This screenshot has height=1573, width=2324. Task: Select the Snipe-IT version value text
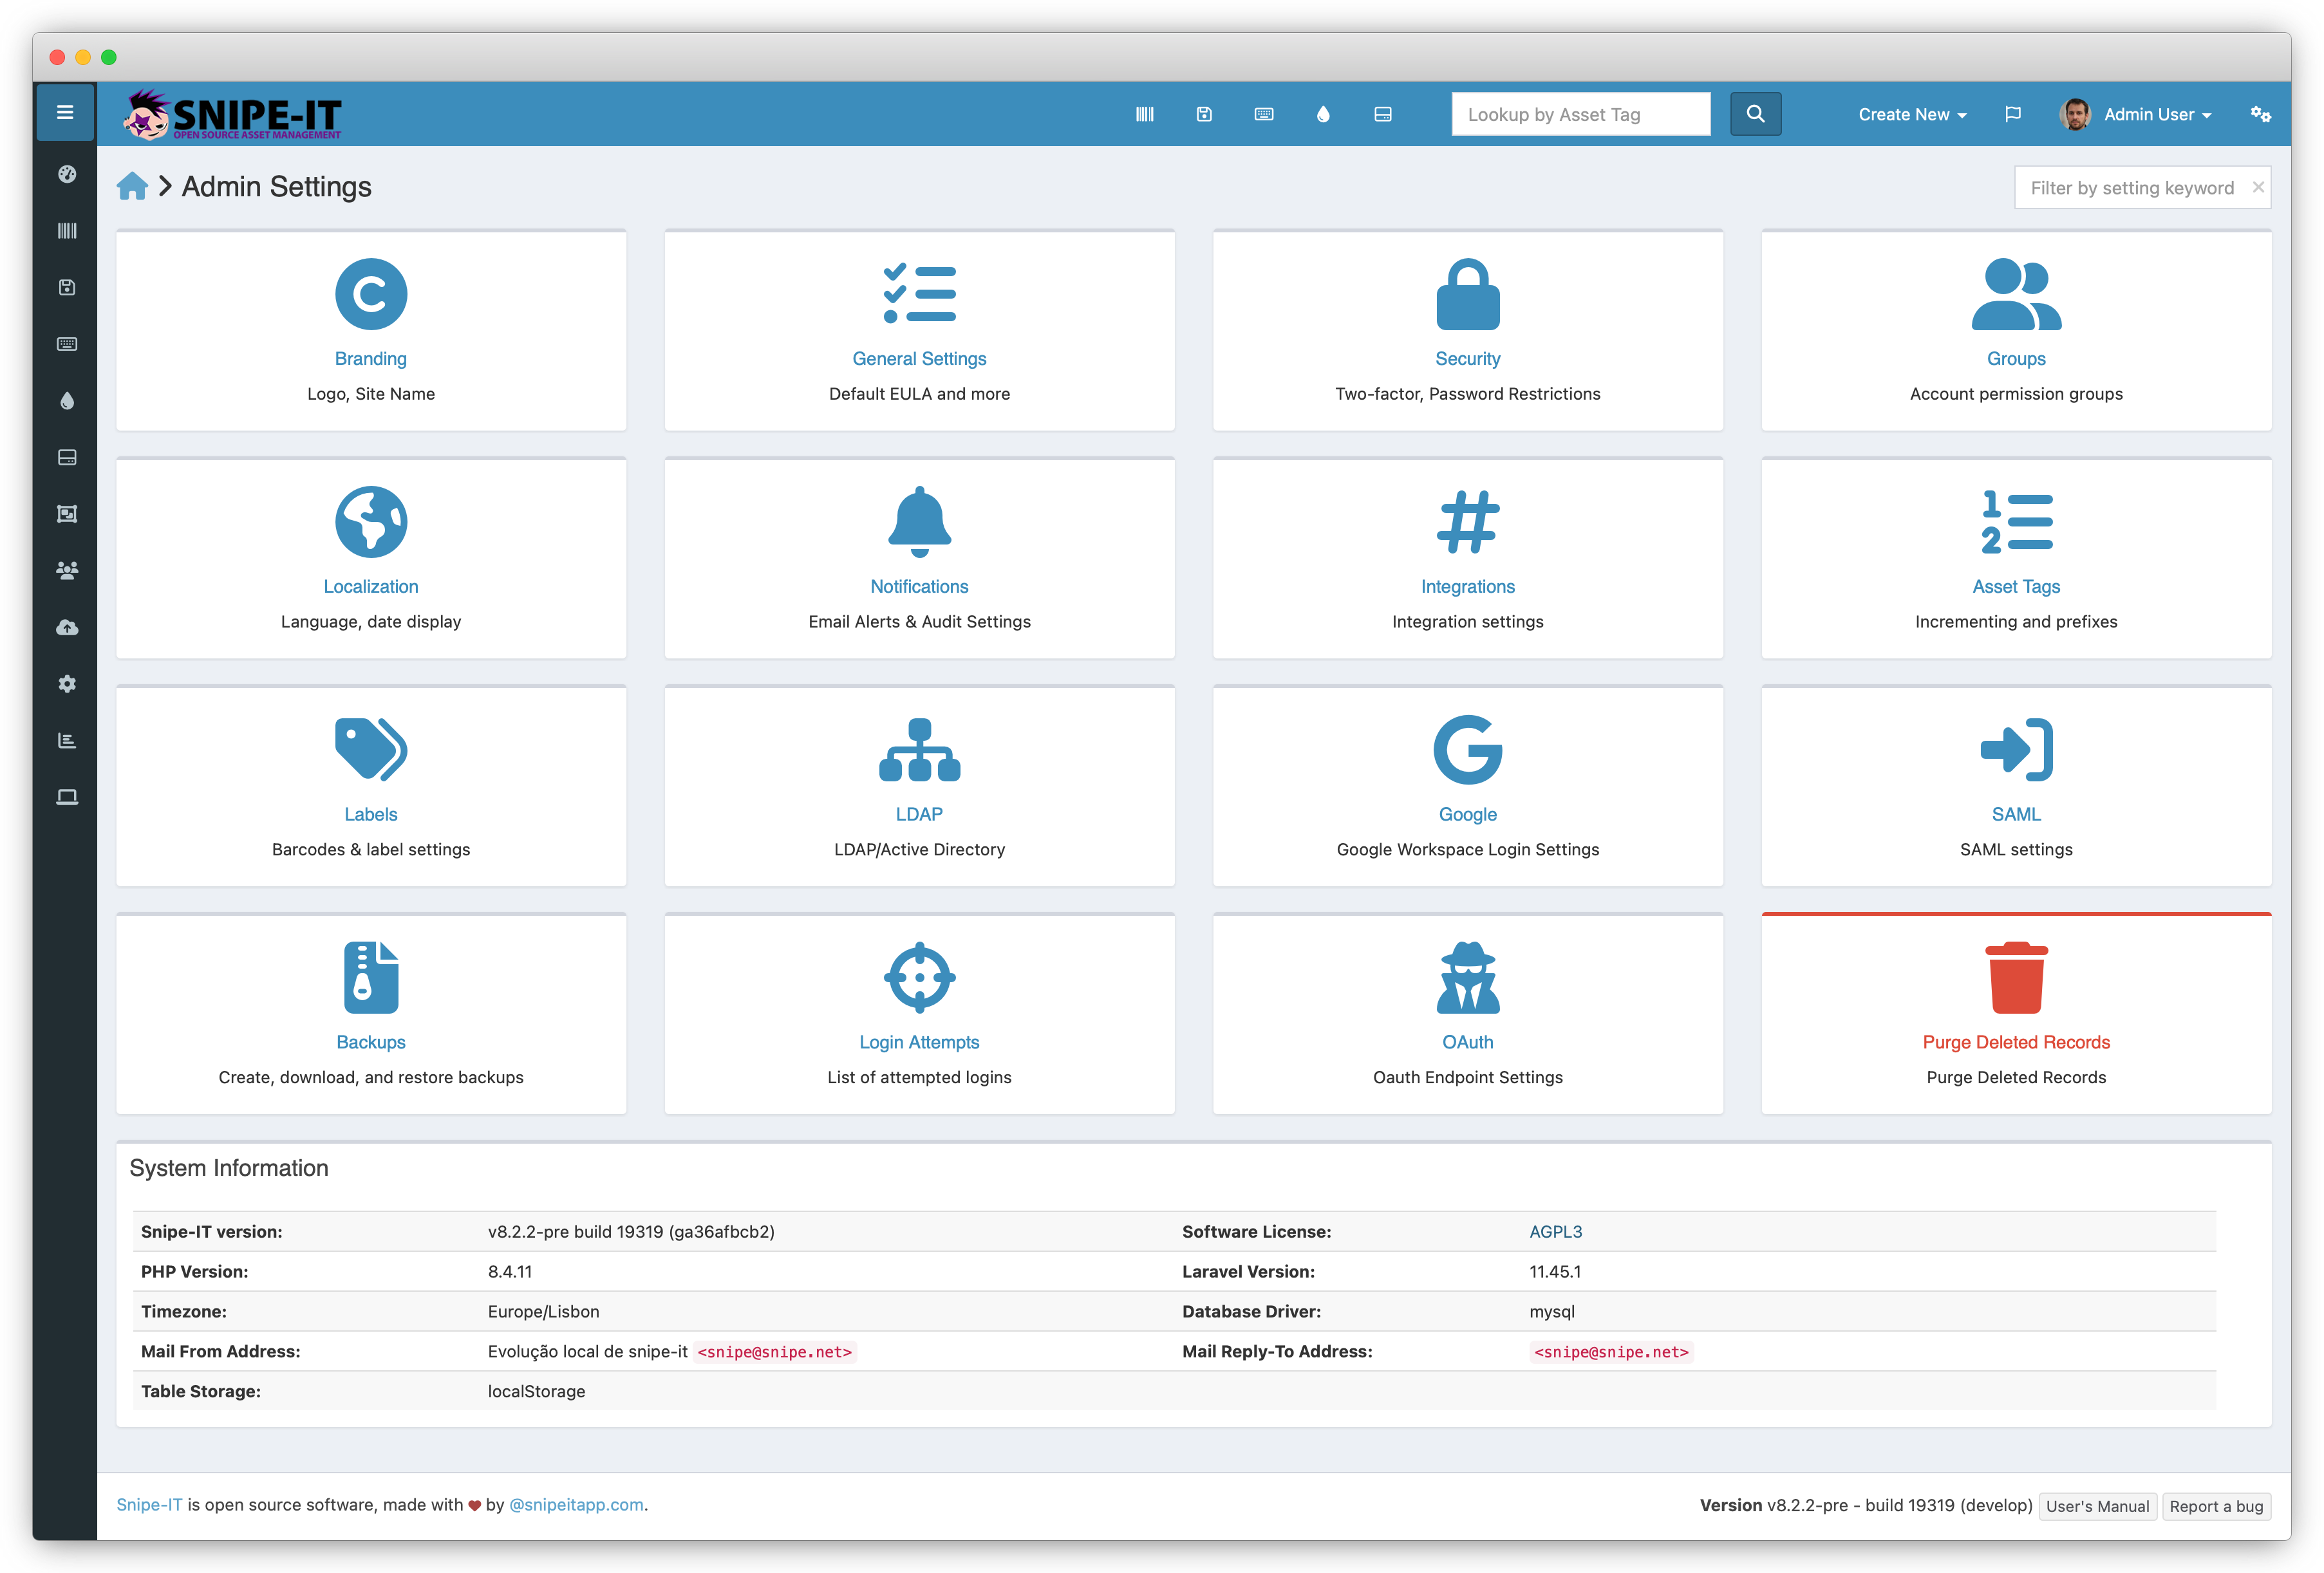631,1232
